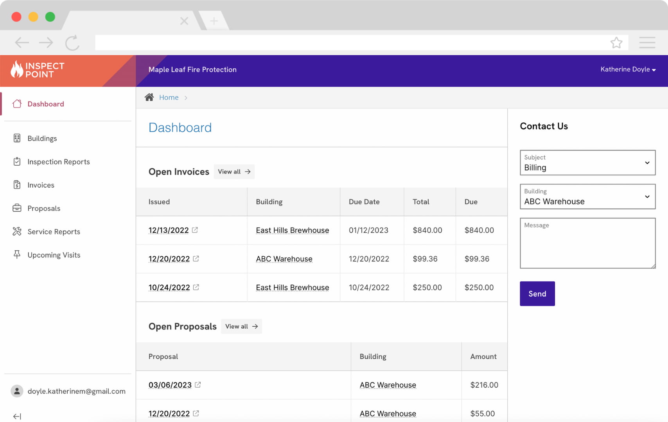The width and height of the screenshot is (668, 422).
Task: Click the 01/12/2023 due date cell
Action: pos(368,230)
